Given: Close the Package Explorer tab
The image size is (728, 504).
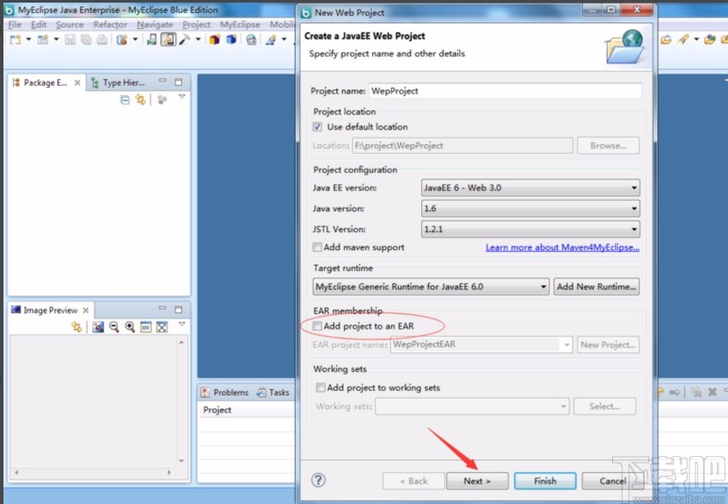Looking at the screenshot, I should click(77, 82).
